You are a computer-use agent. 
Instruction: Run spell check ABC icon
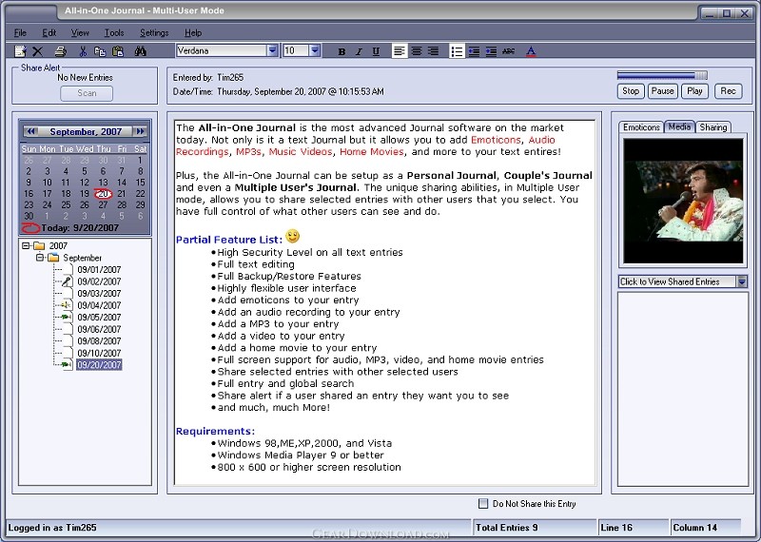pyautogui.click(x=508, y=51)
